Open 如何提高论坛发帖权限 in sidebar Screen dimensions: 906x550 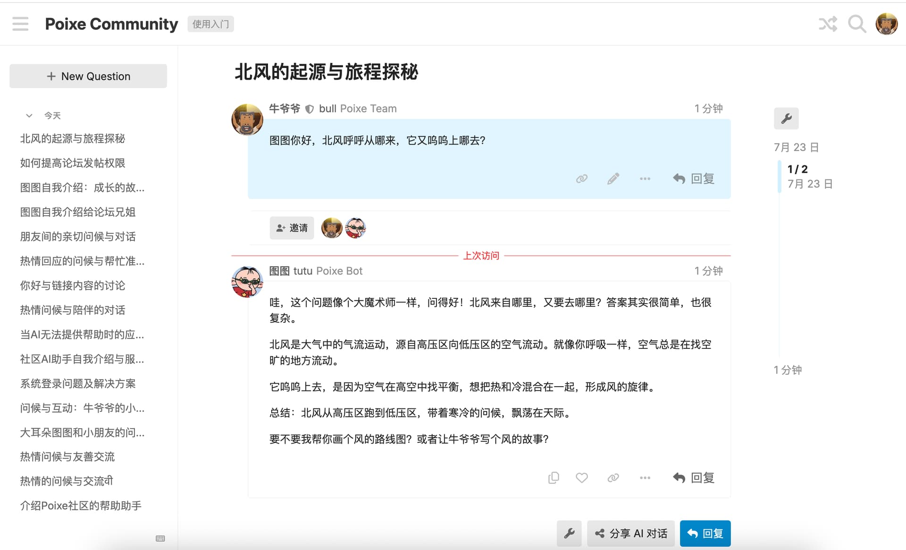coord(73,163)
